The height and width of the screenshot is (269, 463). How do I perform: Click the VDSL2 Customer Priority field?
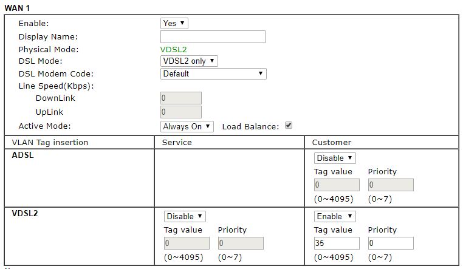(391, 243)
